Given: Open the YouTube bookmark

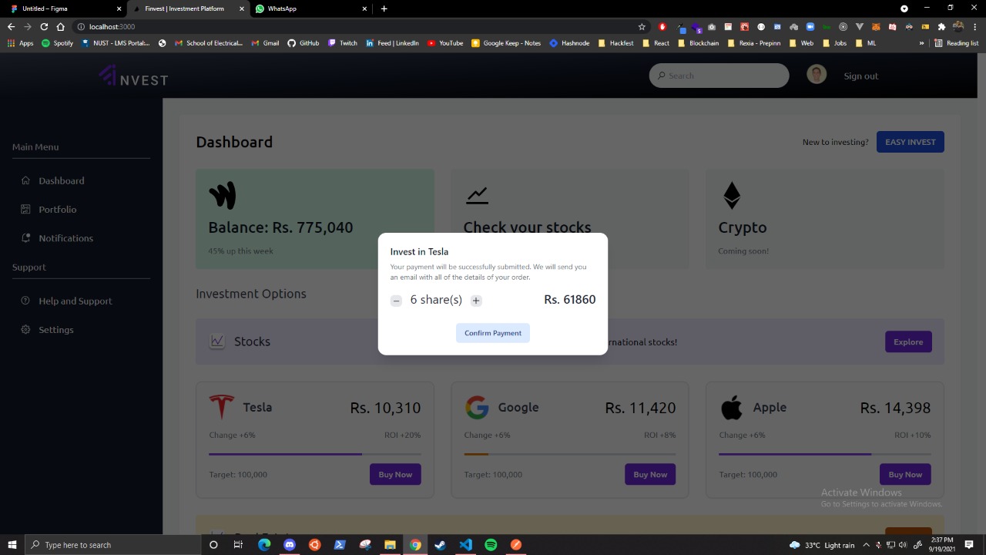Looking at the screenshot, I should tap(445, 43).
